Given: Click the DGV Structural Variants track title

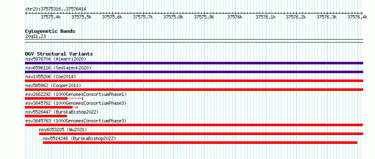Looking at the screenshot, I should pyautogui.click(x=59, y=54).
